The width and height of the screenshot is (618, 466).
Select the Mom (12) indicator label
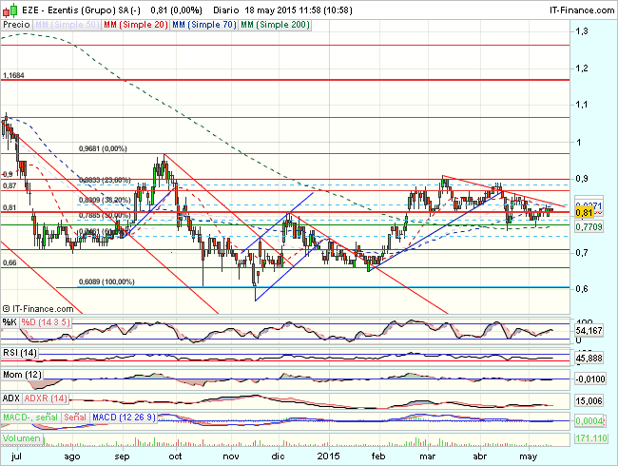pos(22,374)
